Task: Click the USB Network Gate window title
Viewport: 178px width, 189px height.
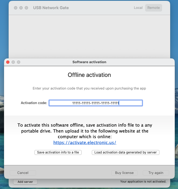Action: click(51, 8)
